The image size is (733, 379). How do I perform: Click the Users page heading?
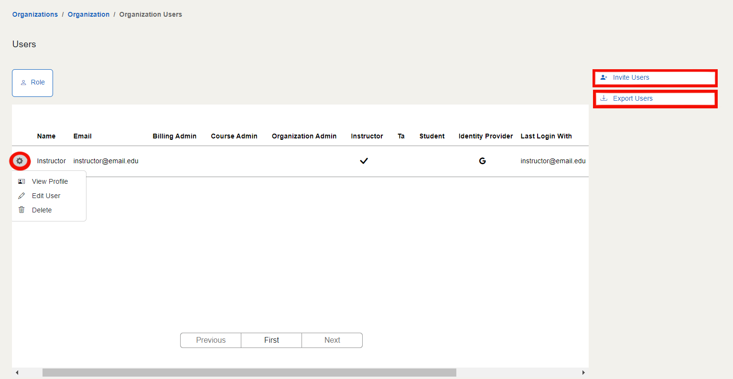(x=24, y=44)
